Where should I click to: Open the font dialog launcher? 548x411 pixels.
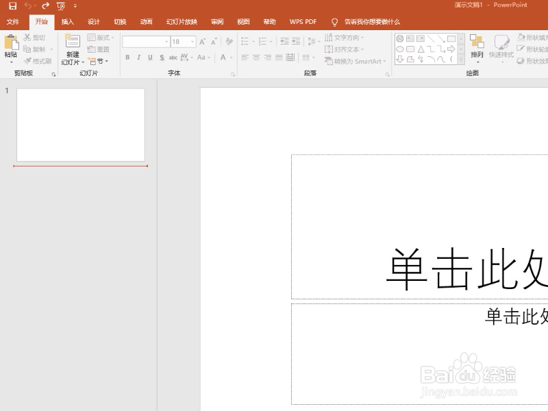[232, 75]
